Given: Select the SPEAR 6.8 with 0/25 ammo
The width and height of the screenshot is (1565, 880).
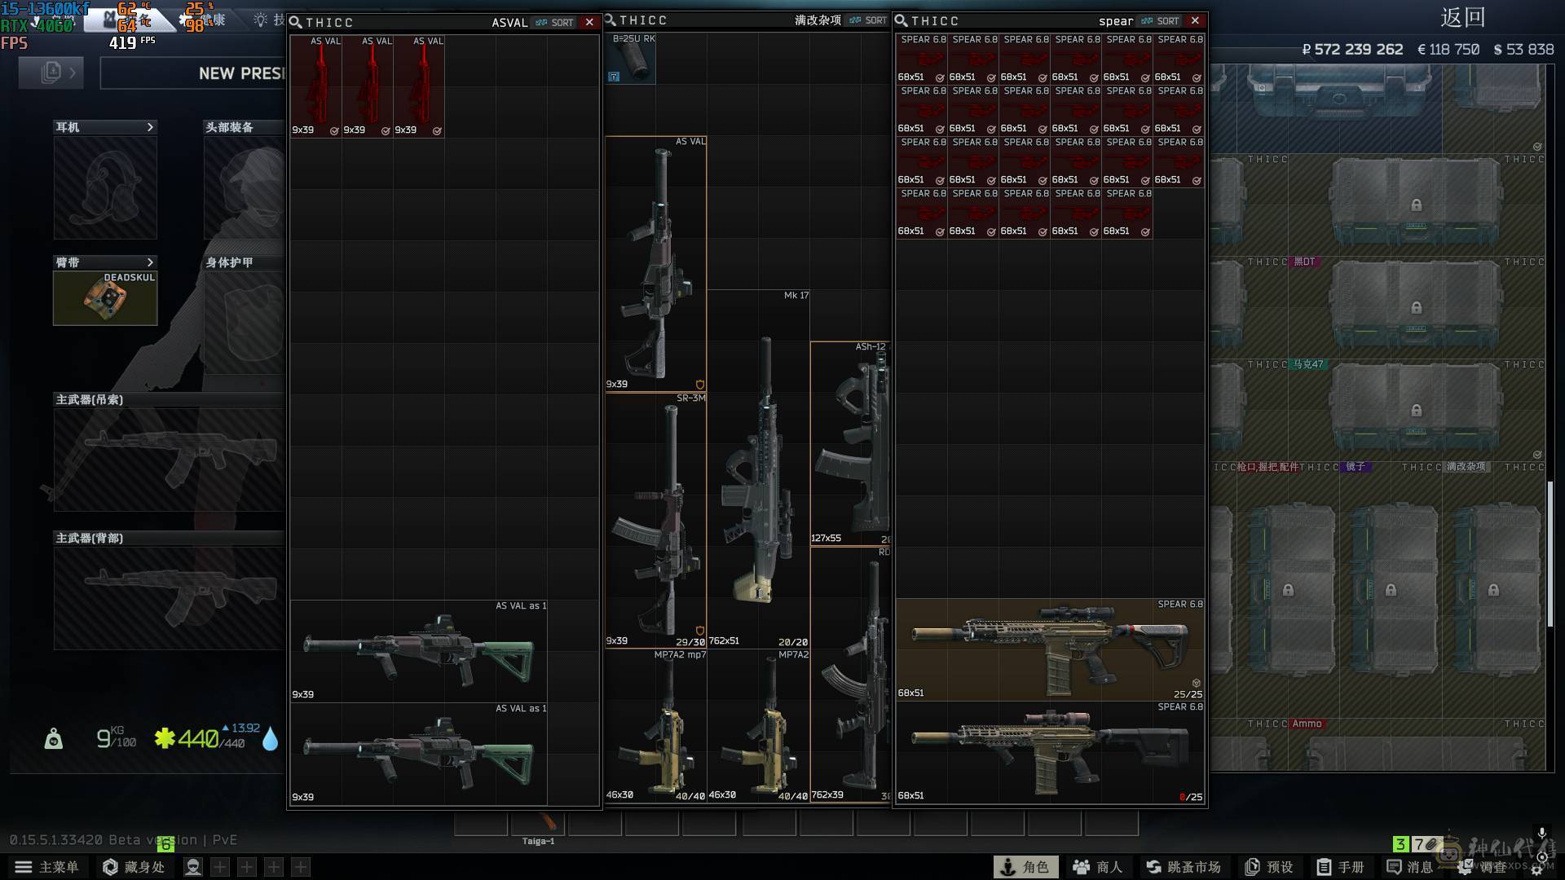Looking at the screenshot, I should click(1050, 753).
